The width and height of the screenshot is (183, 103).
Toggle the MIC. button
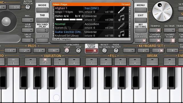pyautogui.click(x=28, y=20)
